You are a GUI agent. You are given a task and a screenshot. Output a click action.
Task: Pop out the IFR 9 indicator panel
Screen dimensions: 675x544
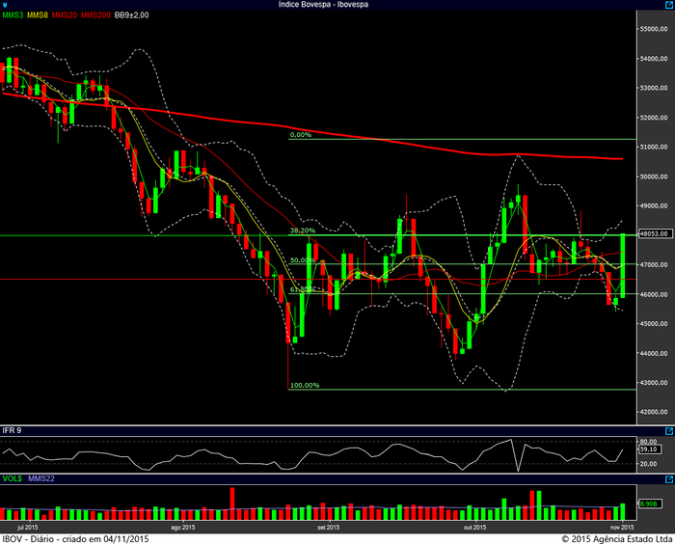pyautogui.click(x=669, y=431)
